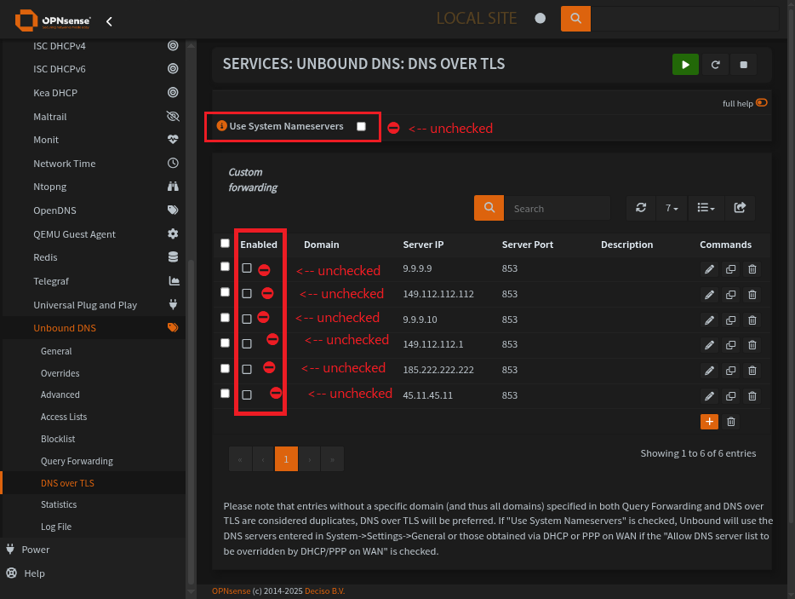Restart the Unbound DNS service
The width and height of the screenshot is (795, 599).
coord(715,65)
